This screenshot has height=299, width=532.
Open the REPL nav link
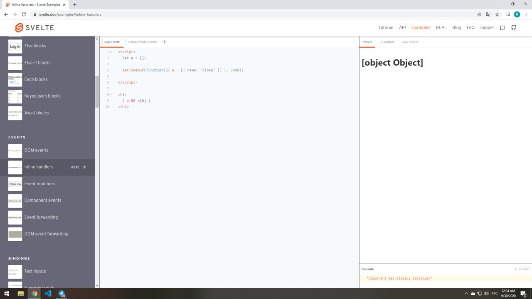(441, 28)
